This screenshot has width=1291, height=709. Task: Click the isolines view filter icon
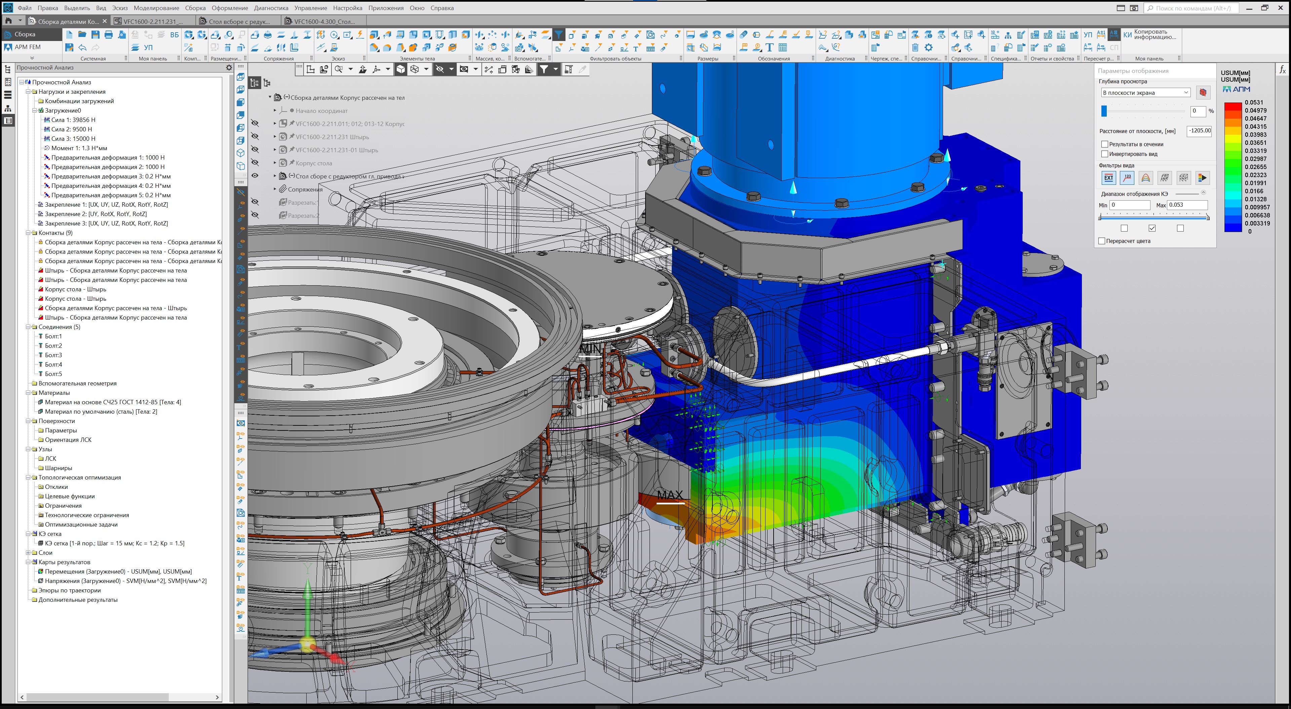(1146, 178)
